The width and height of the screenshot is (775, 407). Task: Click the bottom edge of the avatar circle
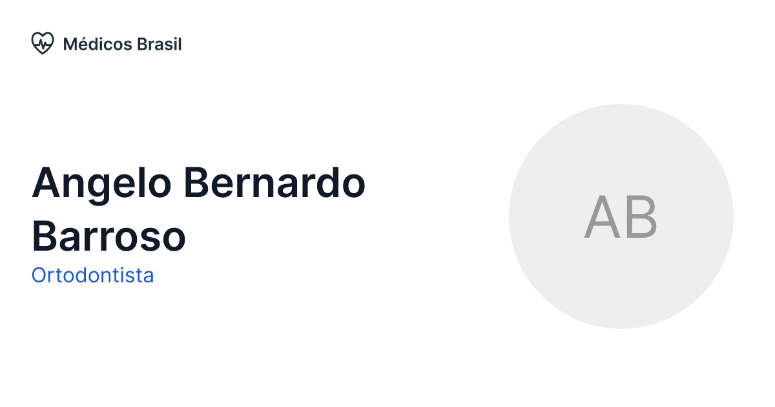pyautogui.click(x=621, y=326)
